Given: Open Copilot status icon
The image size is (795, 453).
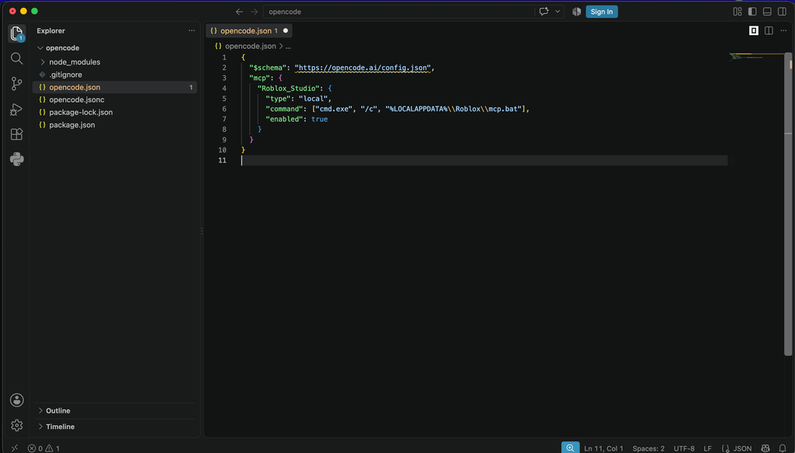Looking at the screenshot, I should pos(765,448).
